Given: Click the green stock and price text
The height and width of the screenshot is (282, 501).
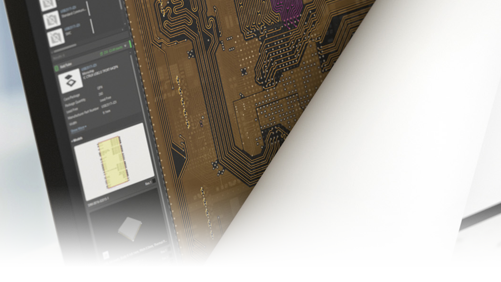Looking at the screenshot, I should 111,50.
